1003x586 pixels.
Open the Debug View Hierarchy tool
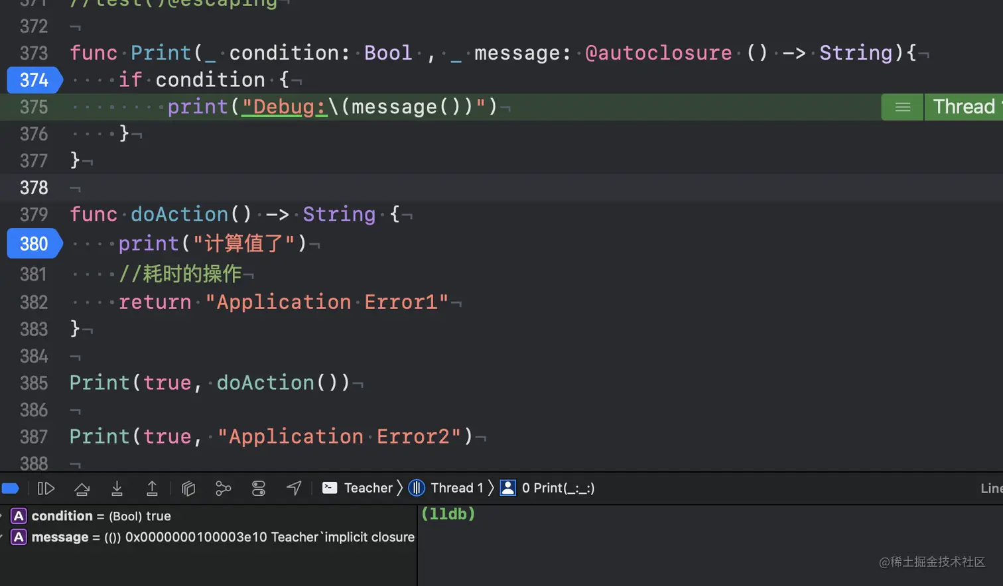click(x=188, y=489)
